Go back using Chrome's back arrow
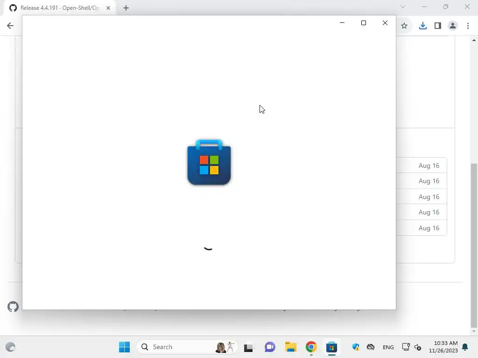This screenshot has width=478, height=358. (x=10, y=26)
